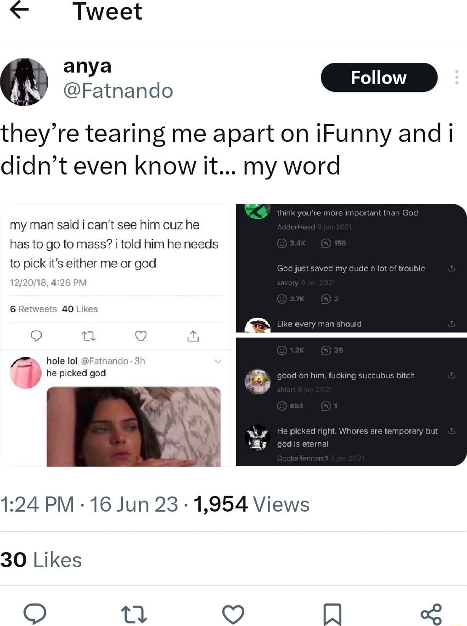Click the '1,954 Views' count
467x626 pixels.
click(250, 504)
